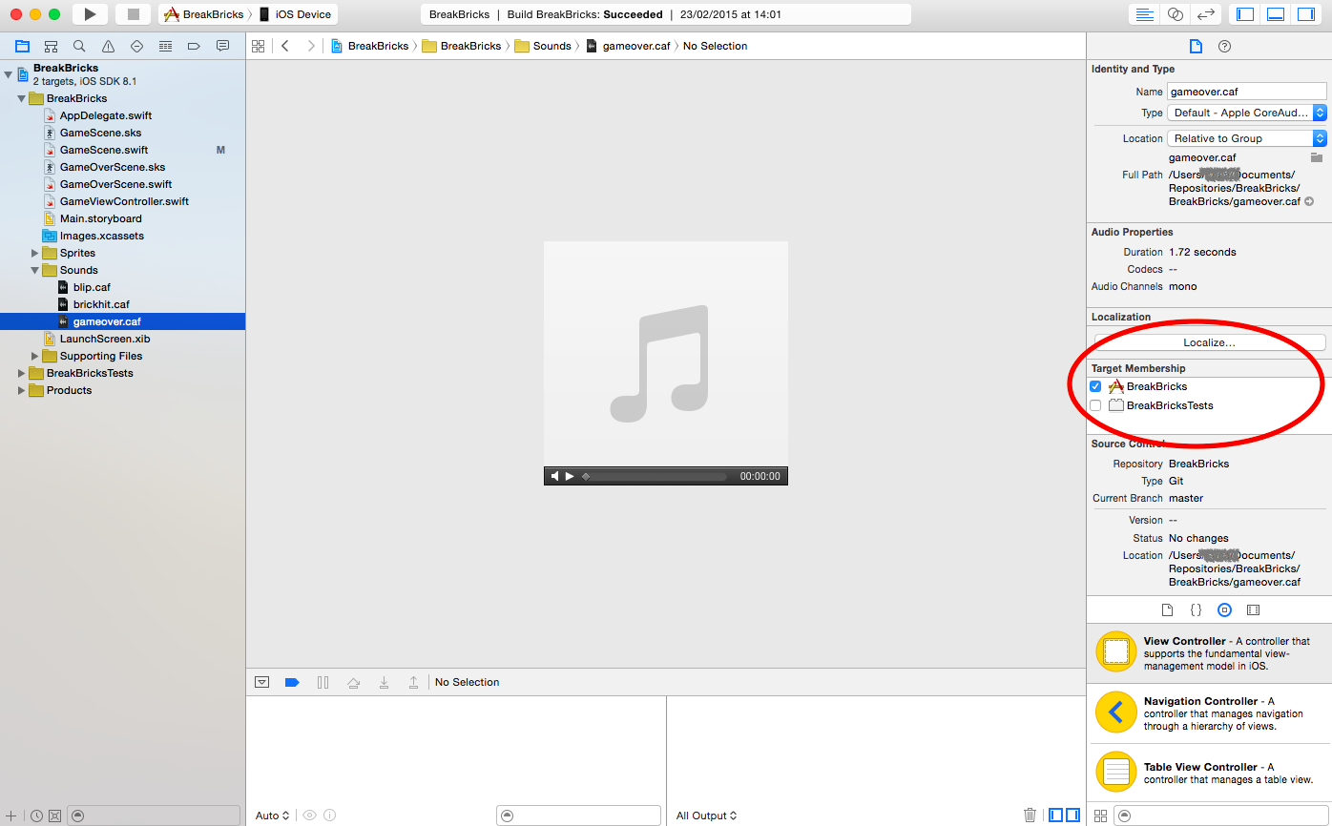Switch to the Standard editor

(1143, 14)
